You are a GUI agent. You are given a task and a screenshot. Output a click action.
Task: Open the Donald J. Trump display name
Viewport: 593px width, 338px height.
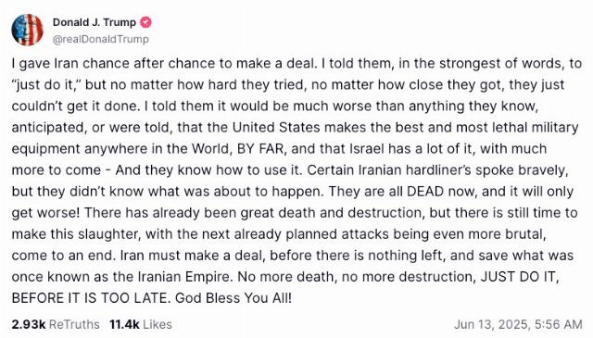point(95,22)
